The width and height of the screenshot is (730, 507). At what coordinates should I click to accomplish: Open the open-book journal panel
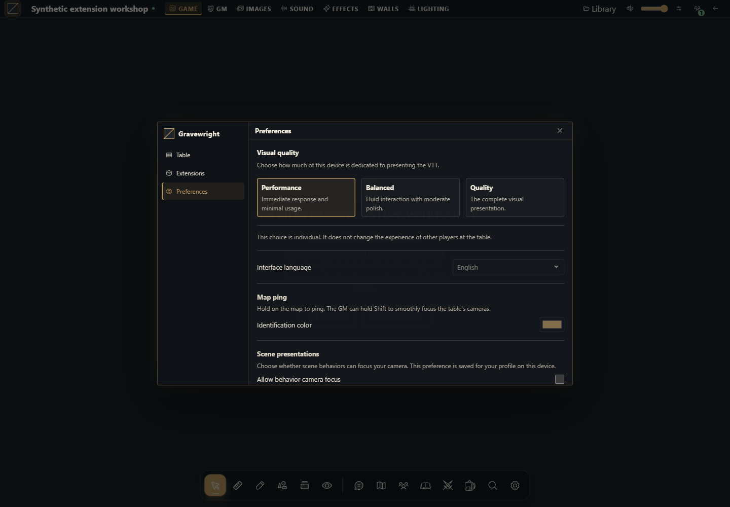(x=426, y=485)
